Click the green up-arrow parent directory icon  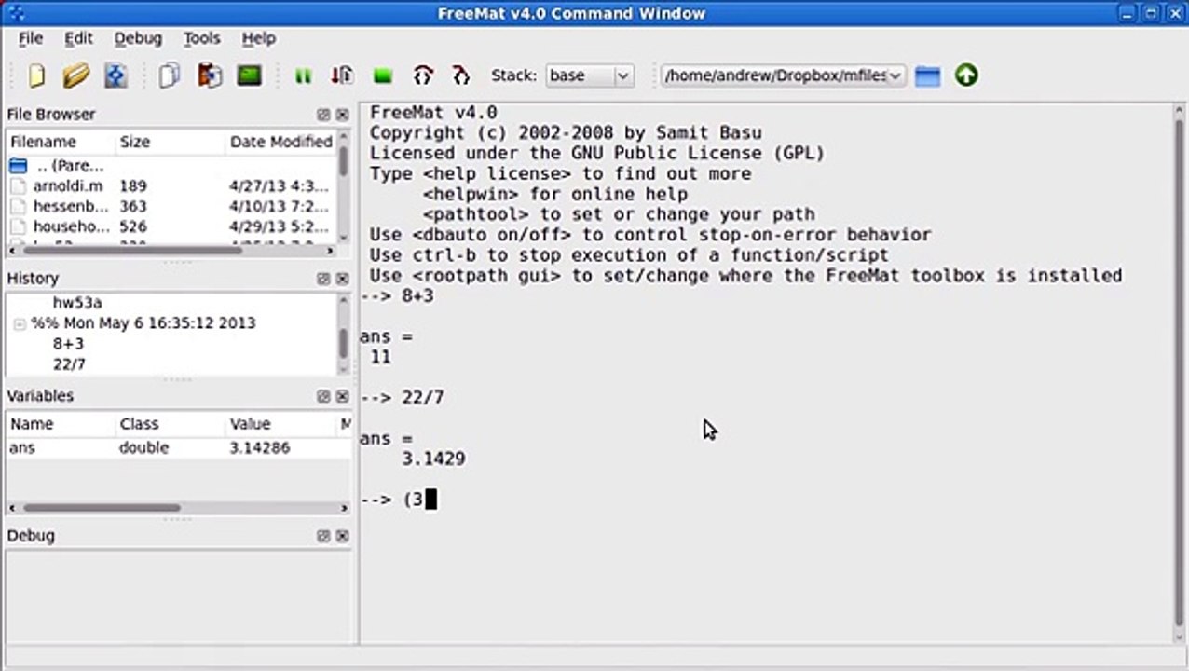click(966, 75)
